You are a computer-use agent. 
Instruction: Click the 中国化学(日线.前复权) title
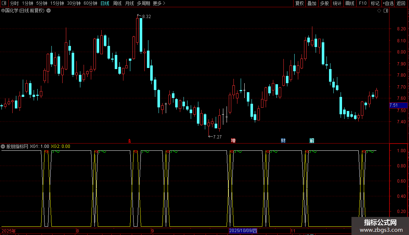pos(23,11)
